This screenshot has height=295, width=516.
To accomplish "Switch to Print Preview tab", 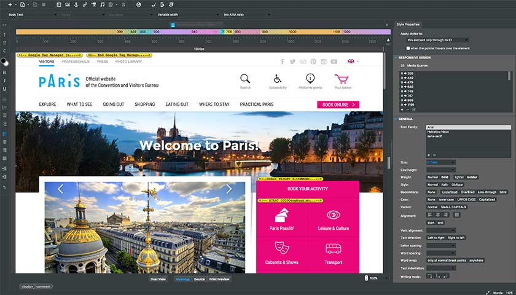I will click(x=219, y=279).
